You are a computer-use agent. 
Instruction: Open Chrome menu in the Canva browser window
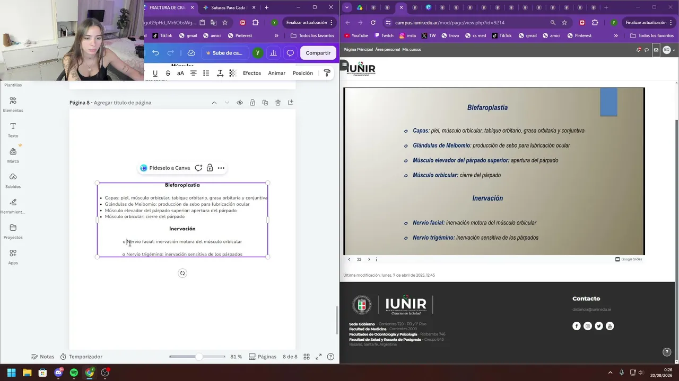(332, 23)
